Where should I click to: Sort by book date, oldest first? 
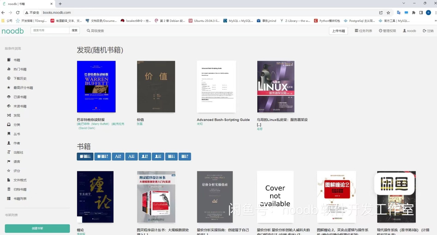103,156
